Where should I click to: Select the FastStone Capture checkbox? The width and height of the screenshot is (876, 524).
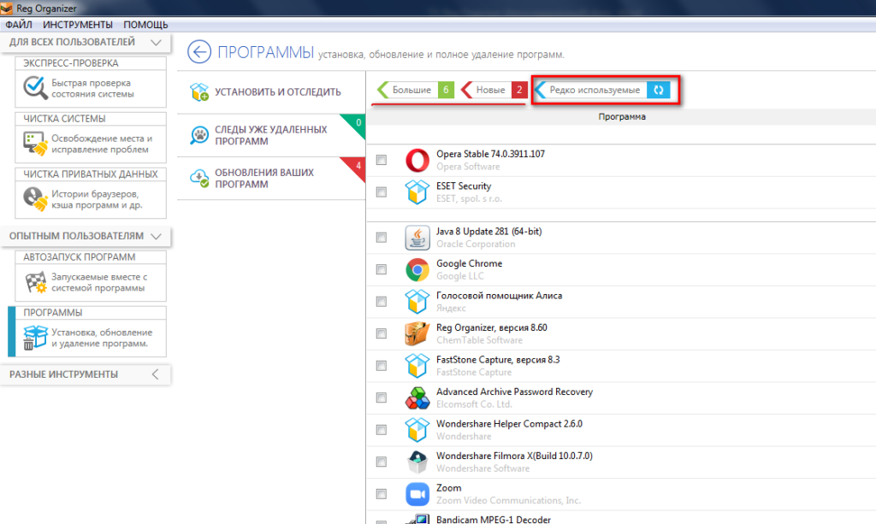coord(382,366)
